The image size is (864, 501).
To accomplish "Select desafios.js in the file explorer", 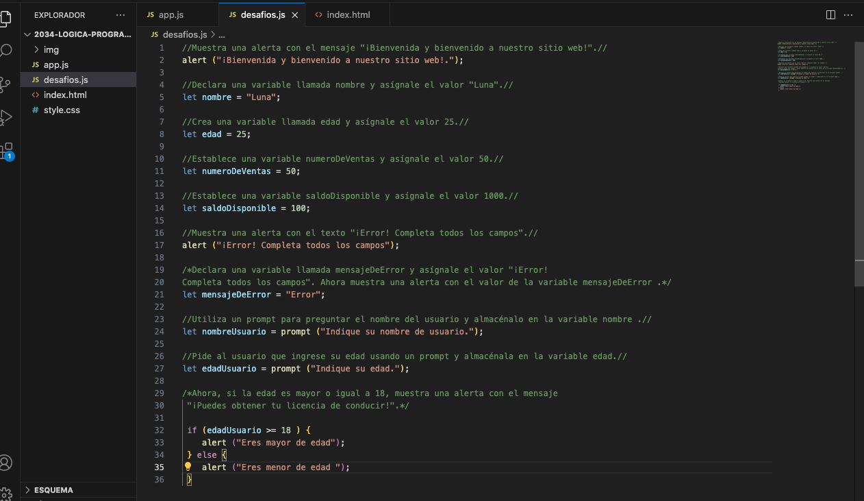I will (x=78, y=80).
